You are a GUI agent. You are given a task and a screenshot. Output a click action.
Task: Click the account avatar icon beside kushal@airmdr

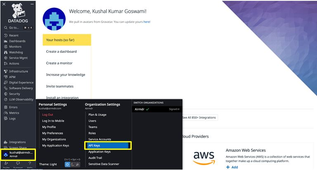6,155
